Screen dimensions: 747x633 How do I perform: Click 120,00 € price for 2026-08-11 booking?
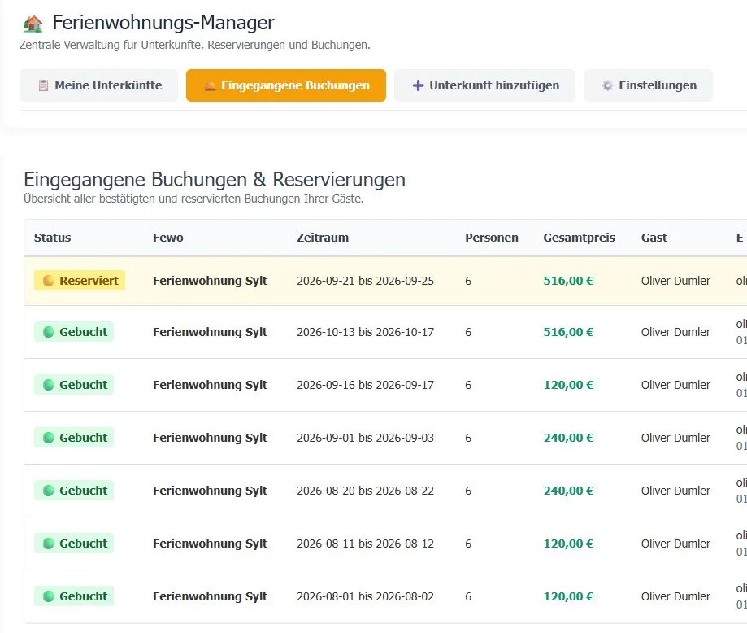(x=568, y=544)
